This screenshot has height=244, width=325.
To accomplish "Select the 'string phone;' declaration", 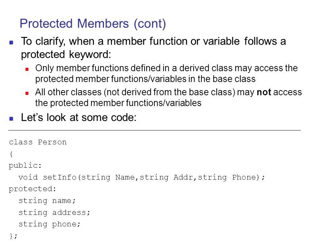I will [x=49, y=224].
